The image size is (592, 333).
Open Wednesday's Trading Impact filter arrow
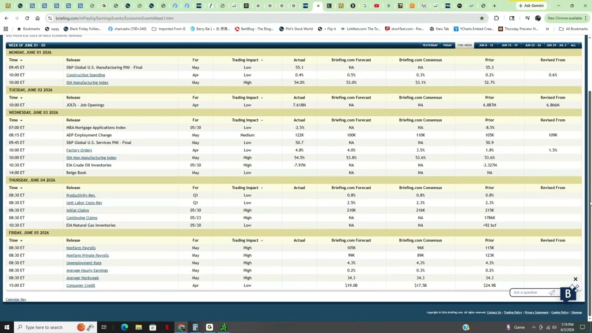(x=262, y=120)
